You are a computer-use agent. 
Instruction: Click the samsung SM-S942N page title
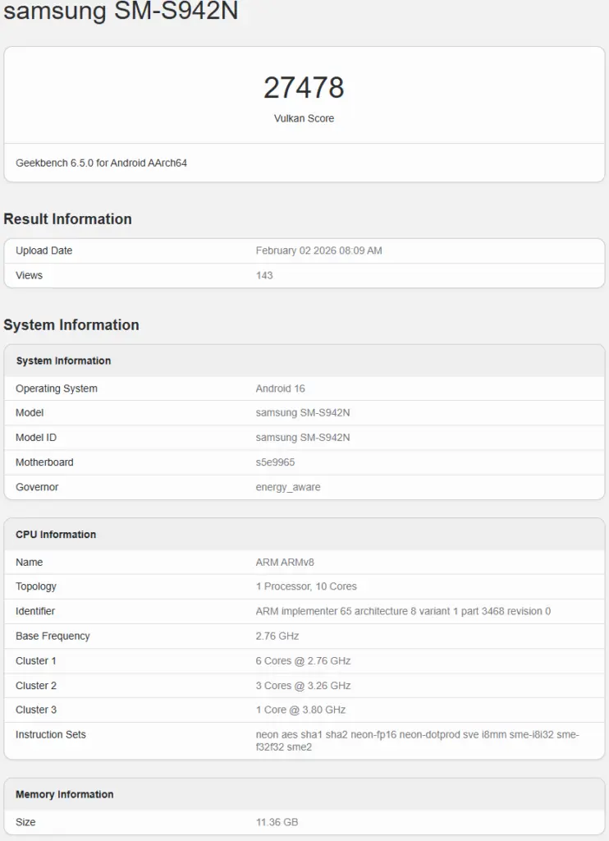point(121,11)
